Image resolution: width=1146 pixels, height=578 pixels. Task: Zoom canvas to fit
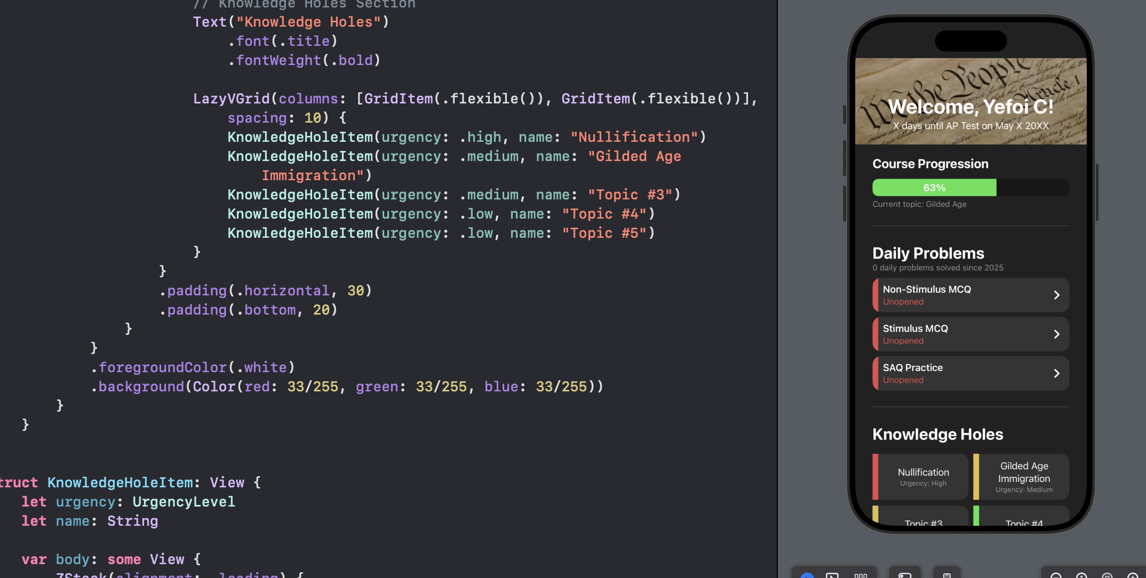point(1107,575)
